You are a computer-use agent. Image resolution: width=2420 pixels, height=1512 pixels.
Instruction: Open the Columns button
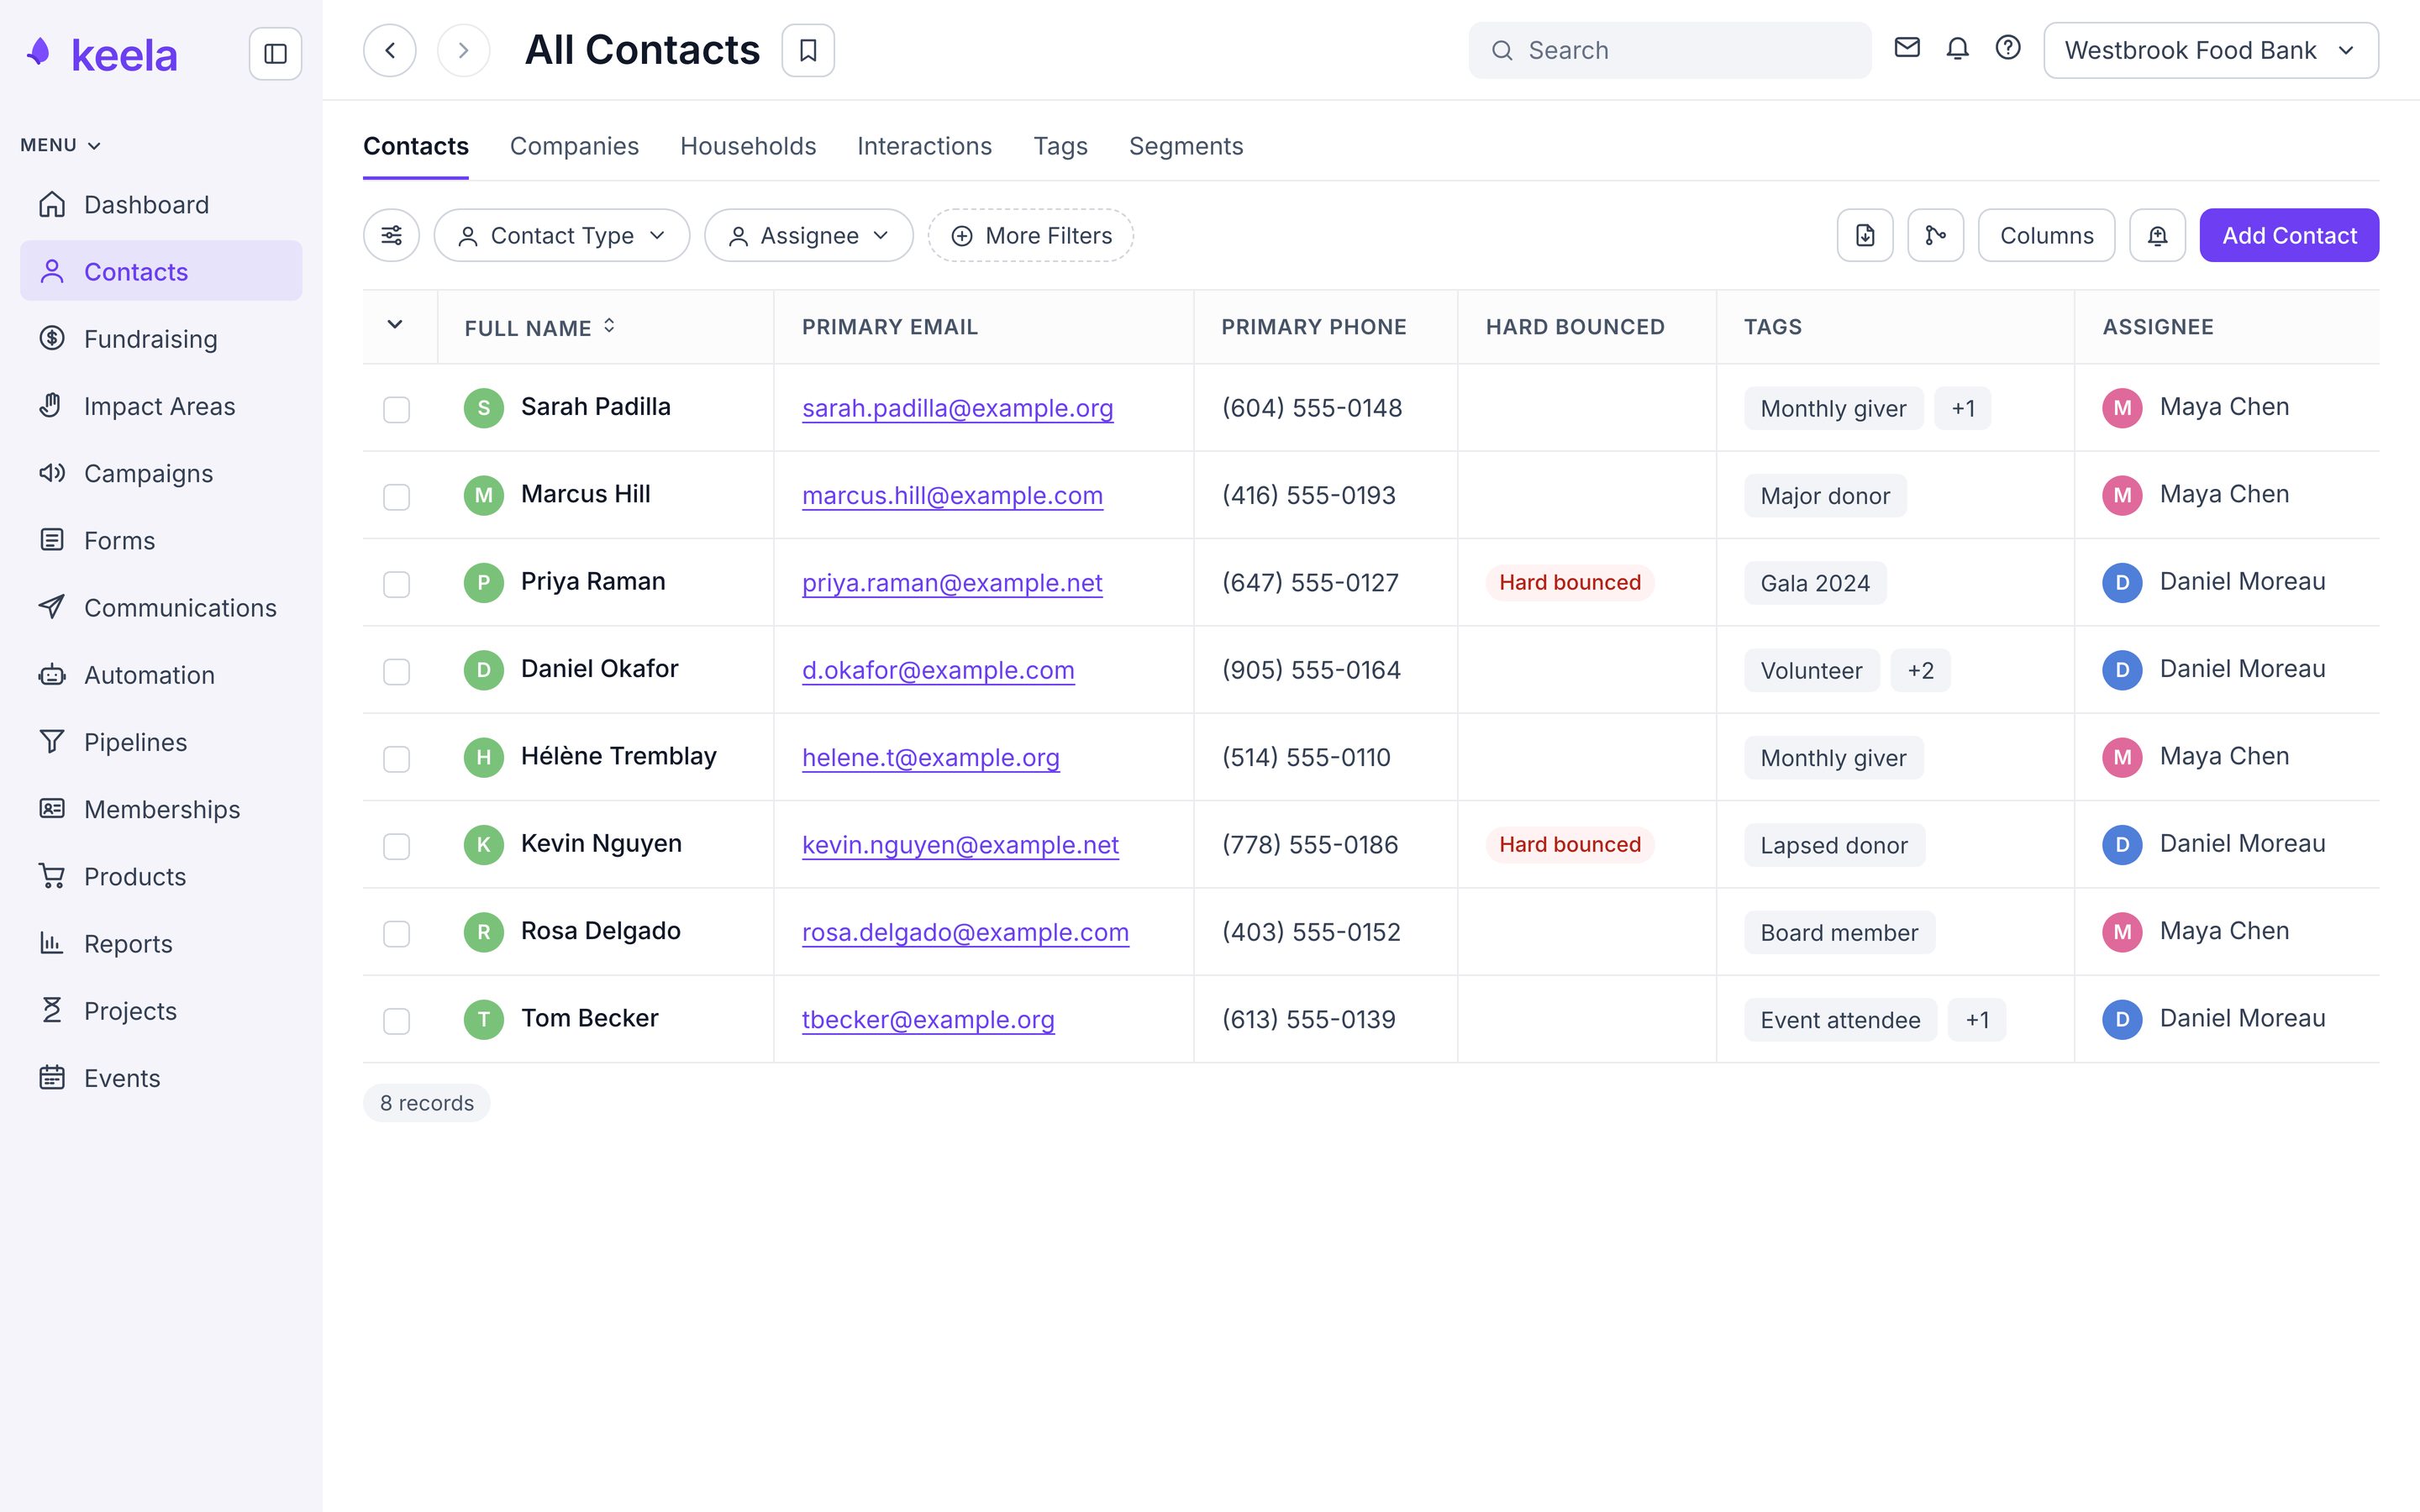click(2046, 235)
